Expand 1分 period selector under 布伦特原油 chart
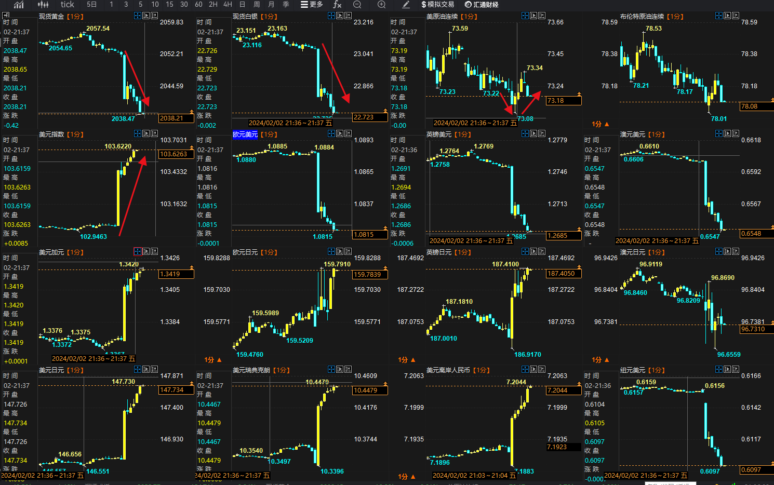The width and height of the screenshot is (774, 485). (x=600, y=124)
